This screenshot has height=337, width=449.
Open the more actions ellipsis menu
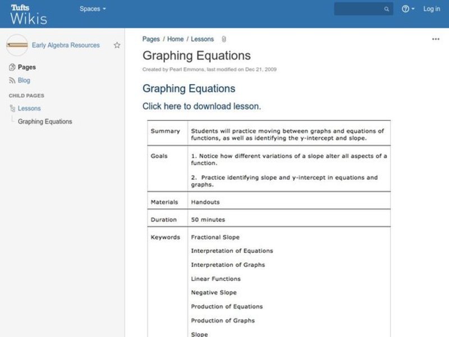pyautogui.click(x=436, y=39)
